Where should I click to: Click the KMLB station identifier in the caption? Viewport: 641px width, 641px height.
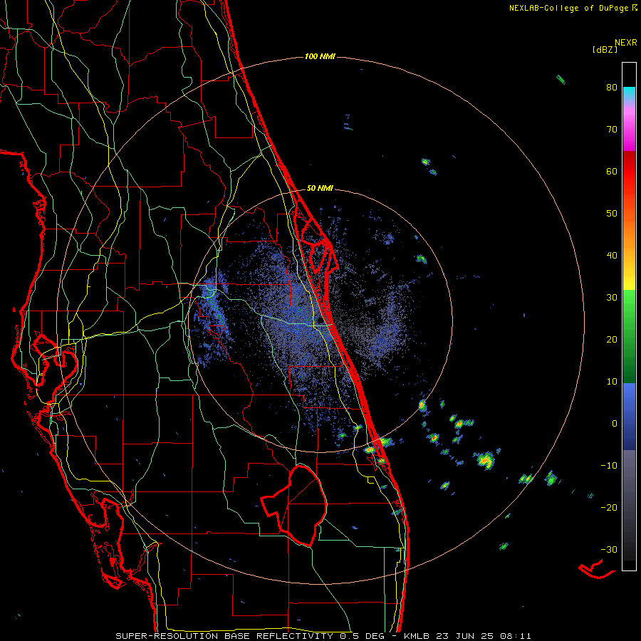tap(418, 636)
